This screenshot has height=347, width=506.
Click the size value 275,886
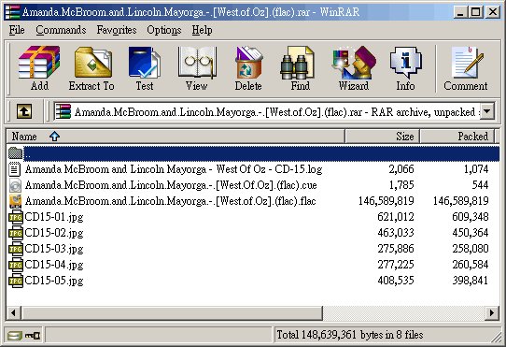pos(396,249)
